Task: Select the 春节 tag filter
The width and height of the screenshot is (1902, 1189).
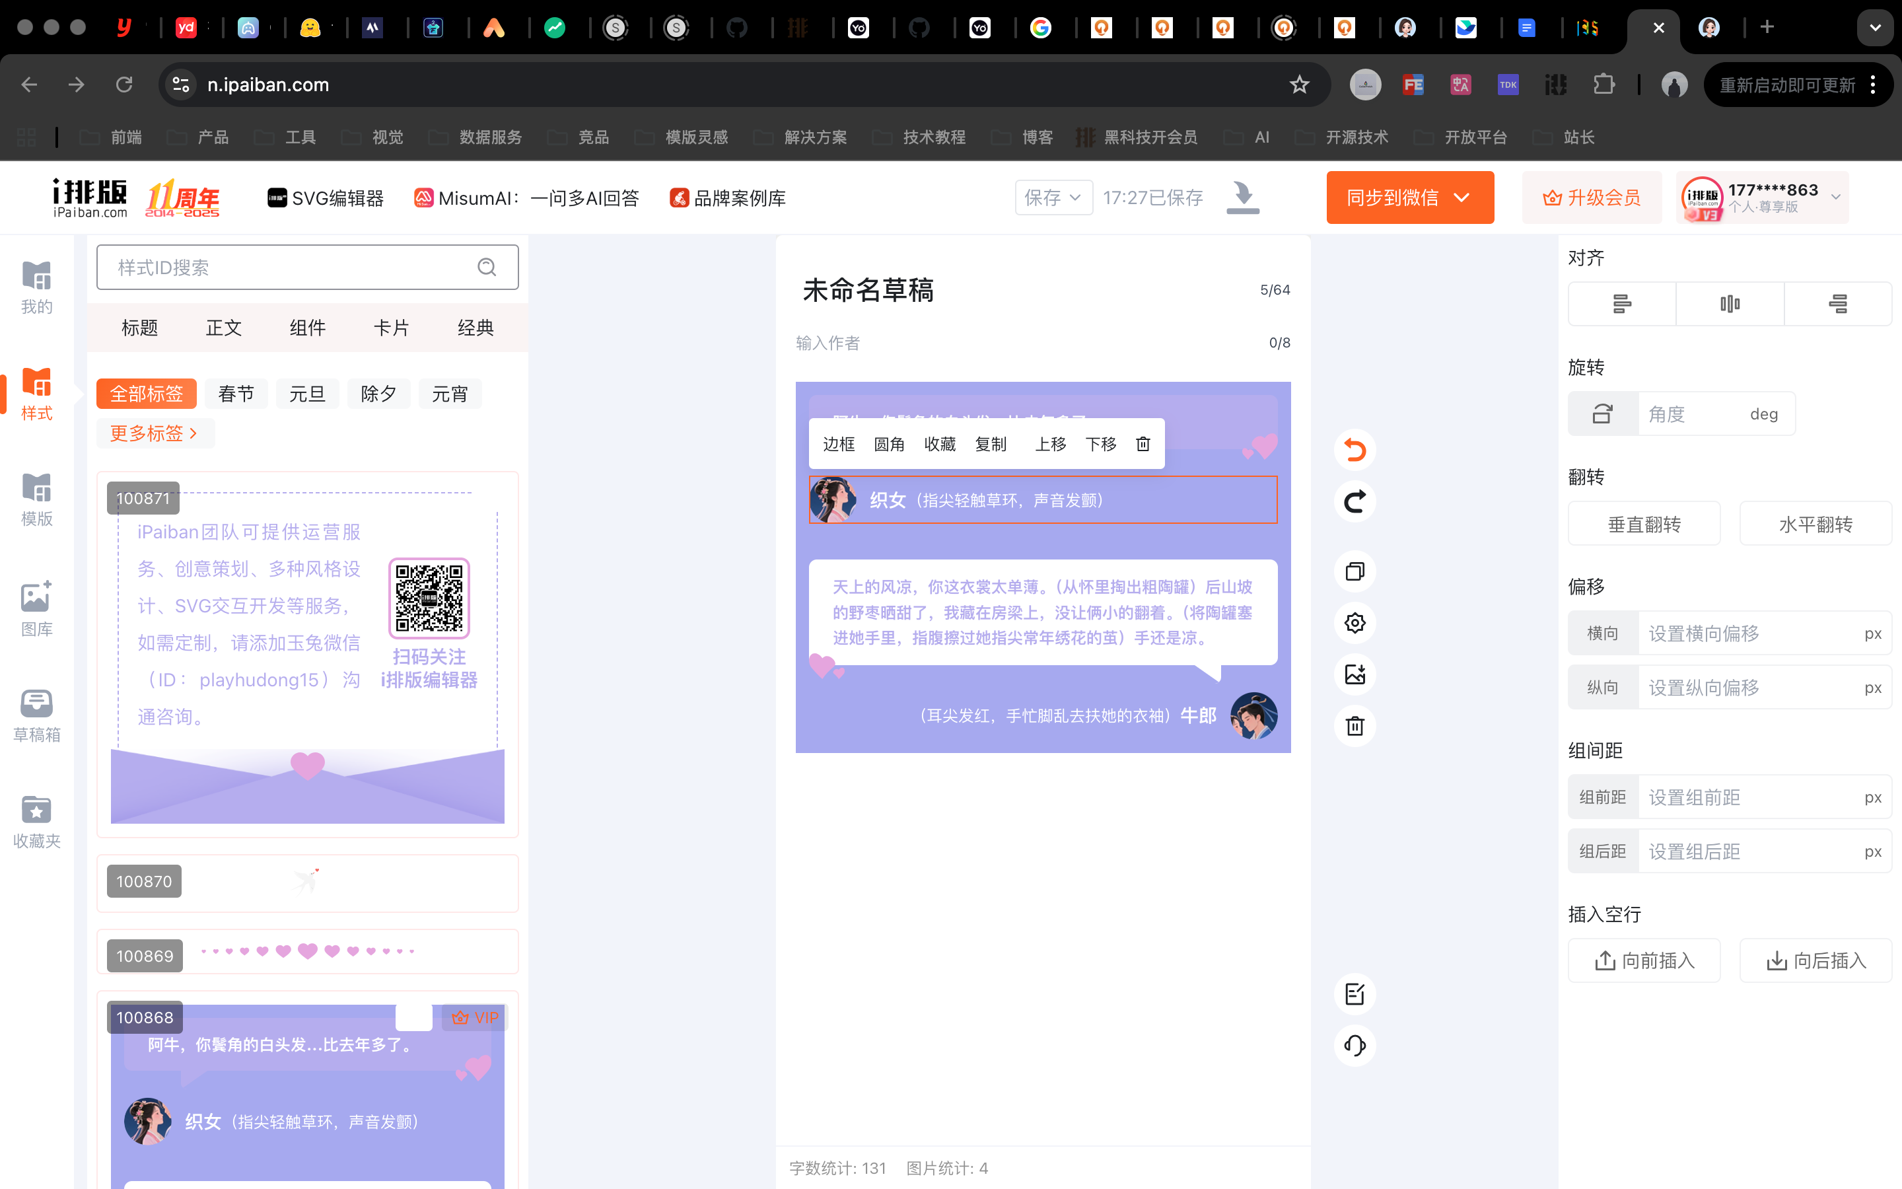Action: click(236, 394)
